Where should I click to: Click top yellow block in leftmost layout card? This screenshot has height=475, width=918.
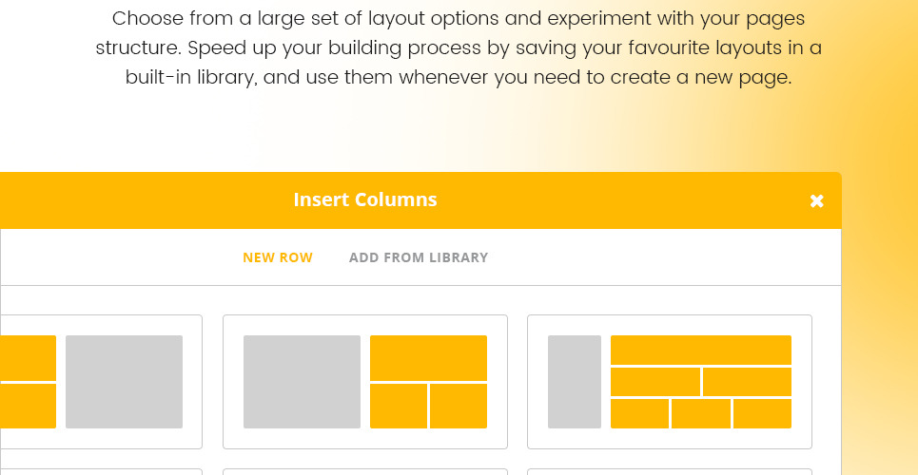point(27,357)
